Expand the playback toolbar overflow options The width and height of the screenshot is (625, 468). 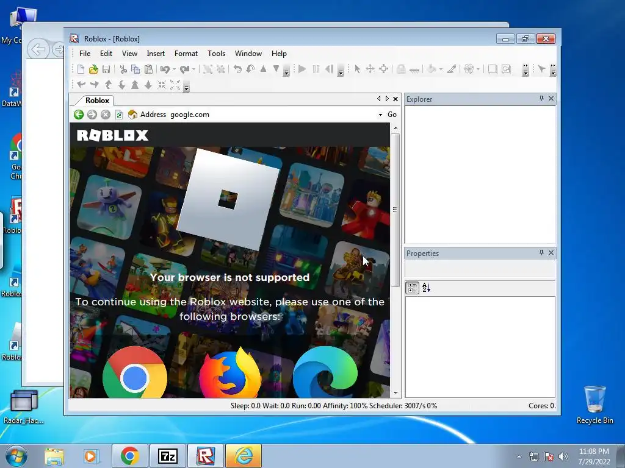click(x=341, y=71)
